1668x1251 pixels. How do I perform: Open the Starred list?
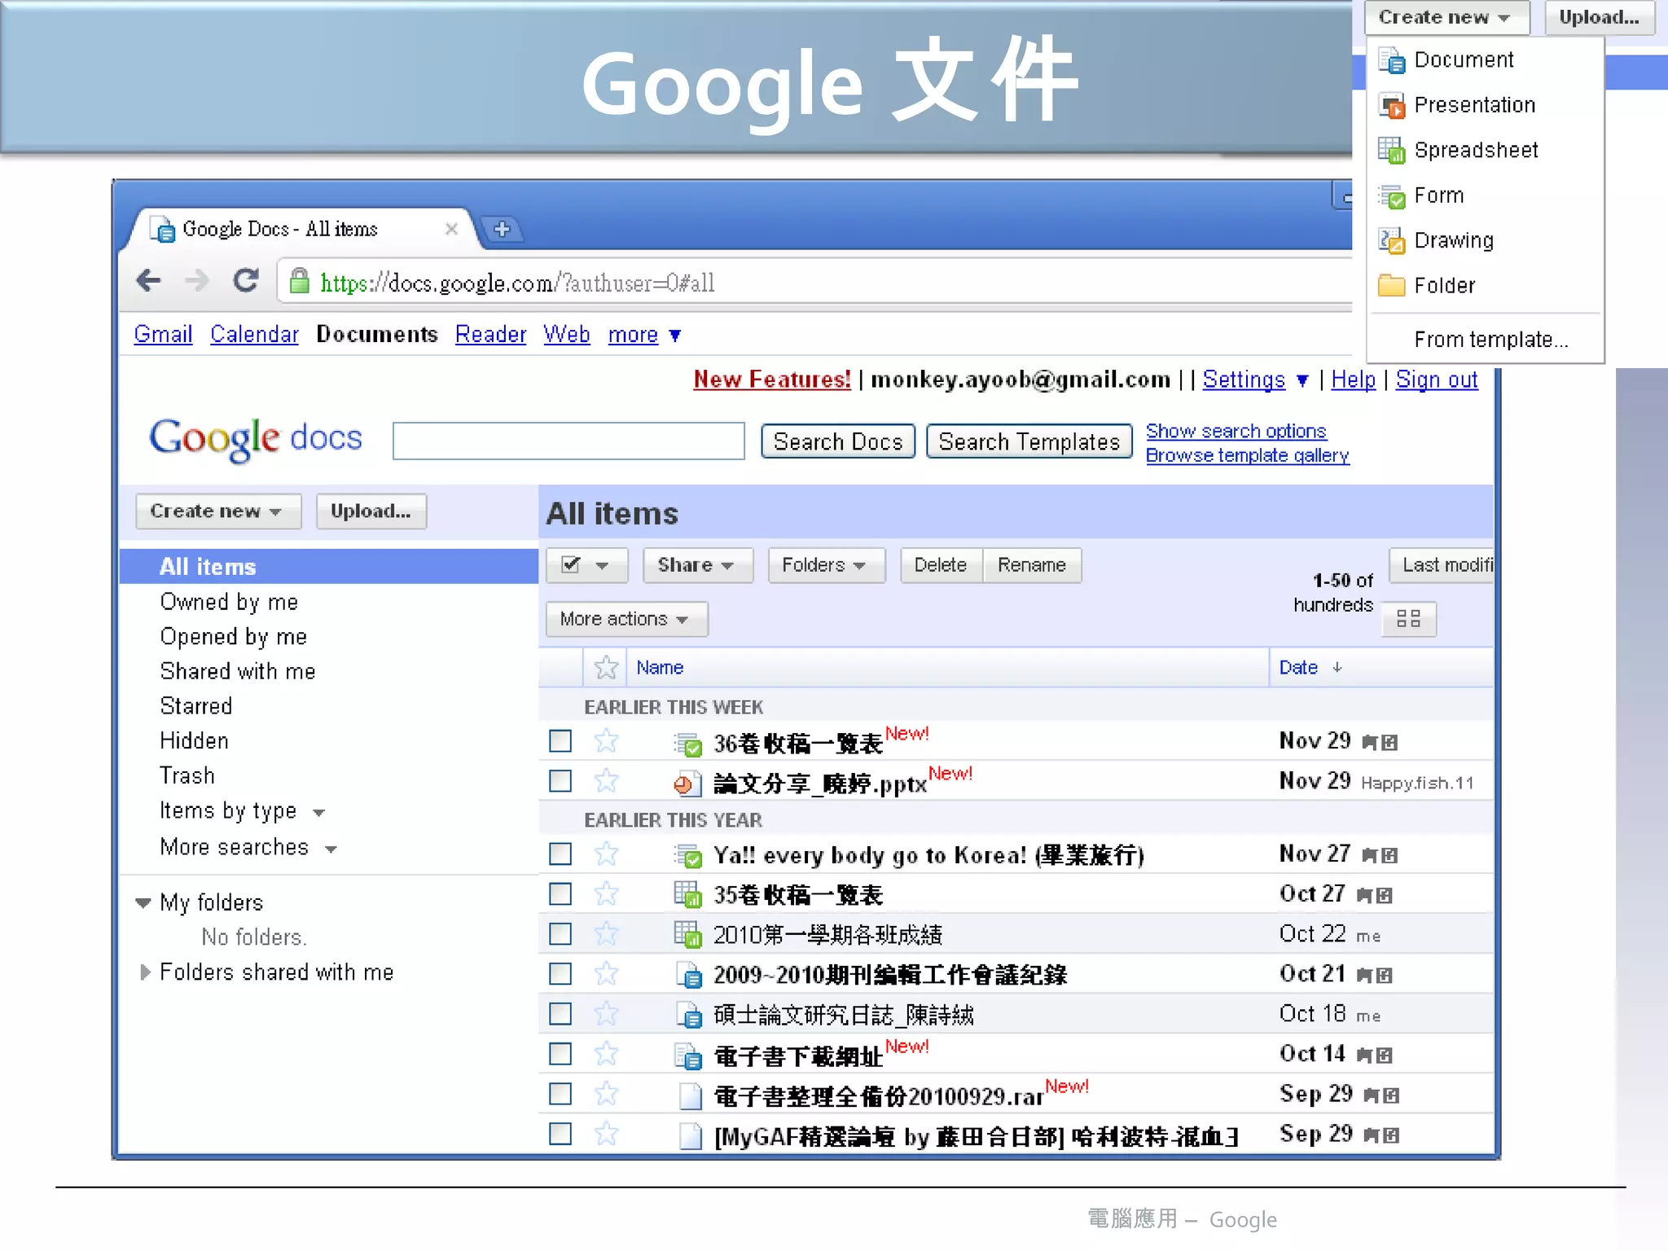[x=195, y=706]
